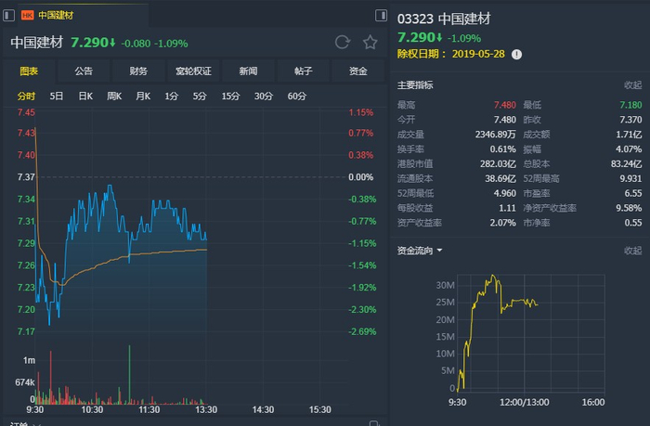Click the green down arrow beside 7.290 in the right panel
Image resolution: width=650 pixels, height=426 pixels.
pos(438,38)
